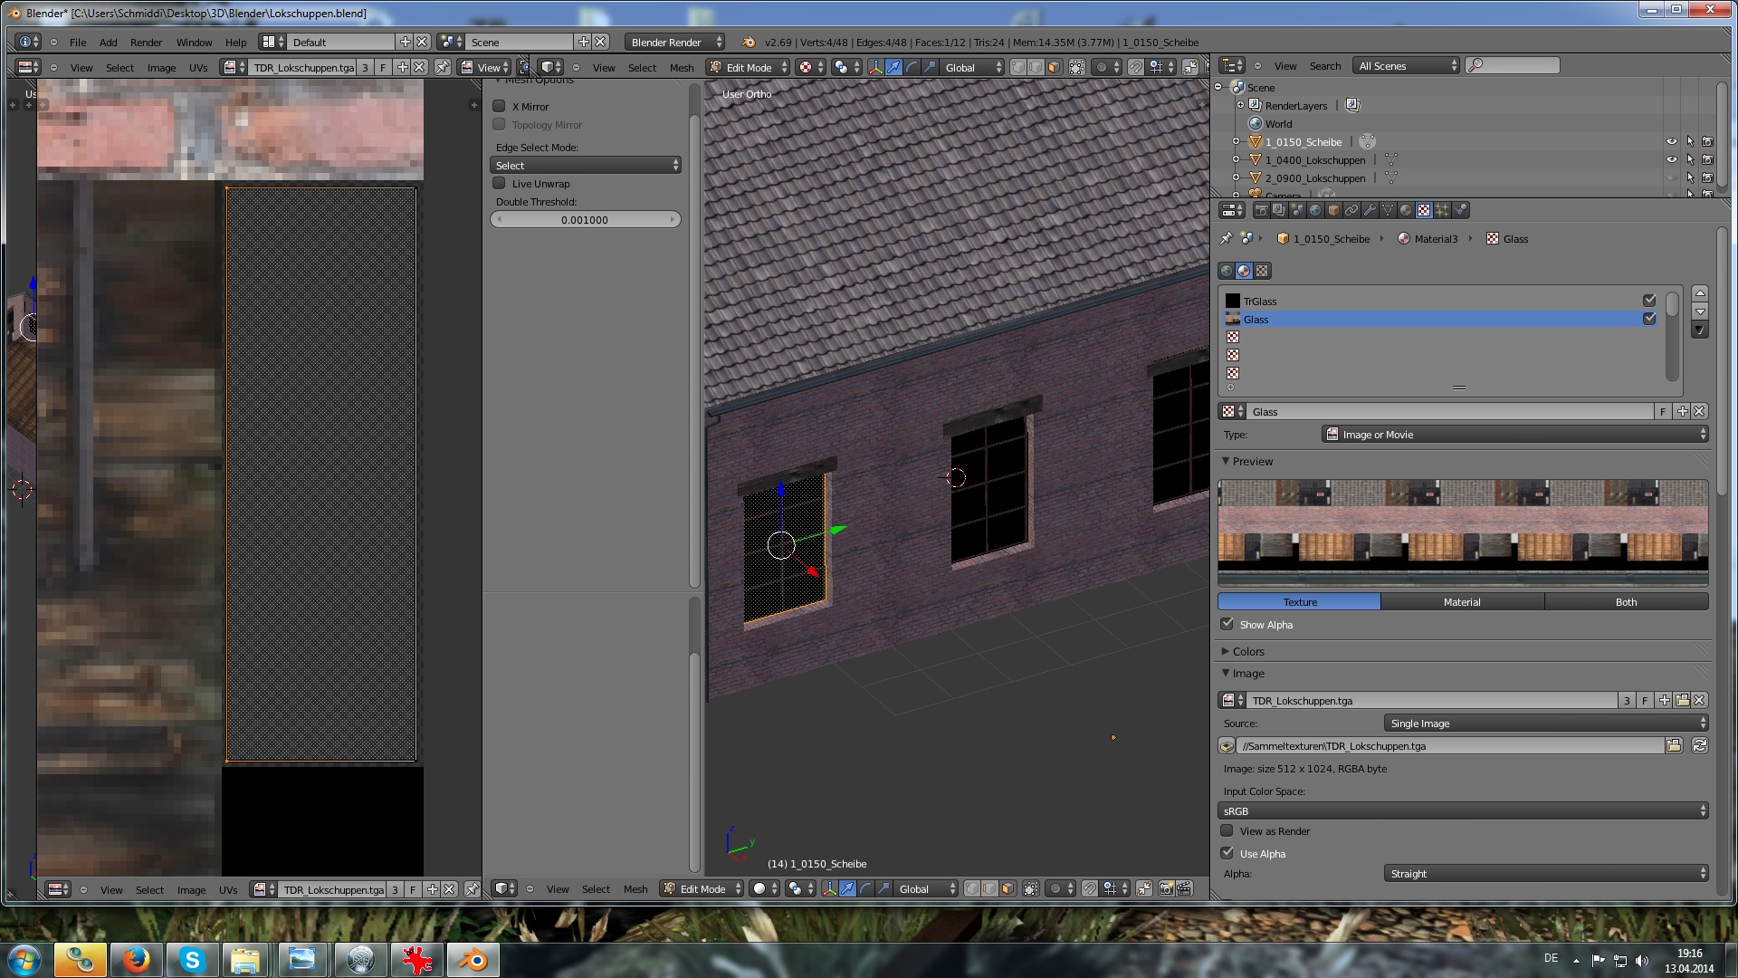Open the Render menu in top bar

coord(146,43)
